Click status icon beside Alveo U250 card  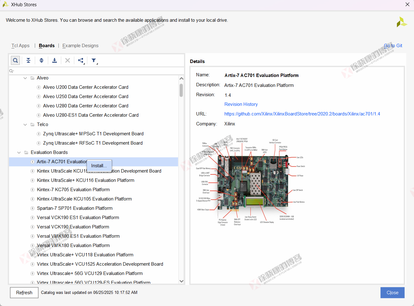39,97
